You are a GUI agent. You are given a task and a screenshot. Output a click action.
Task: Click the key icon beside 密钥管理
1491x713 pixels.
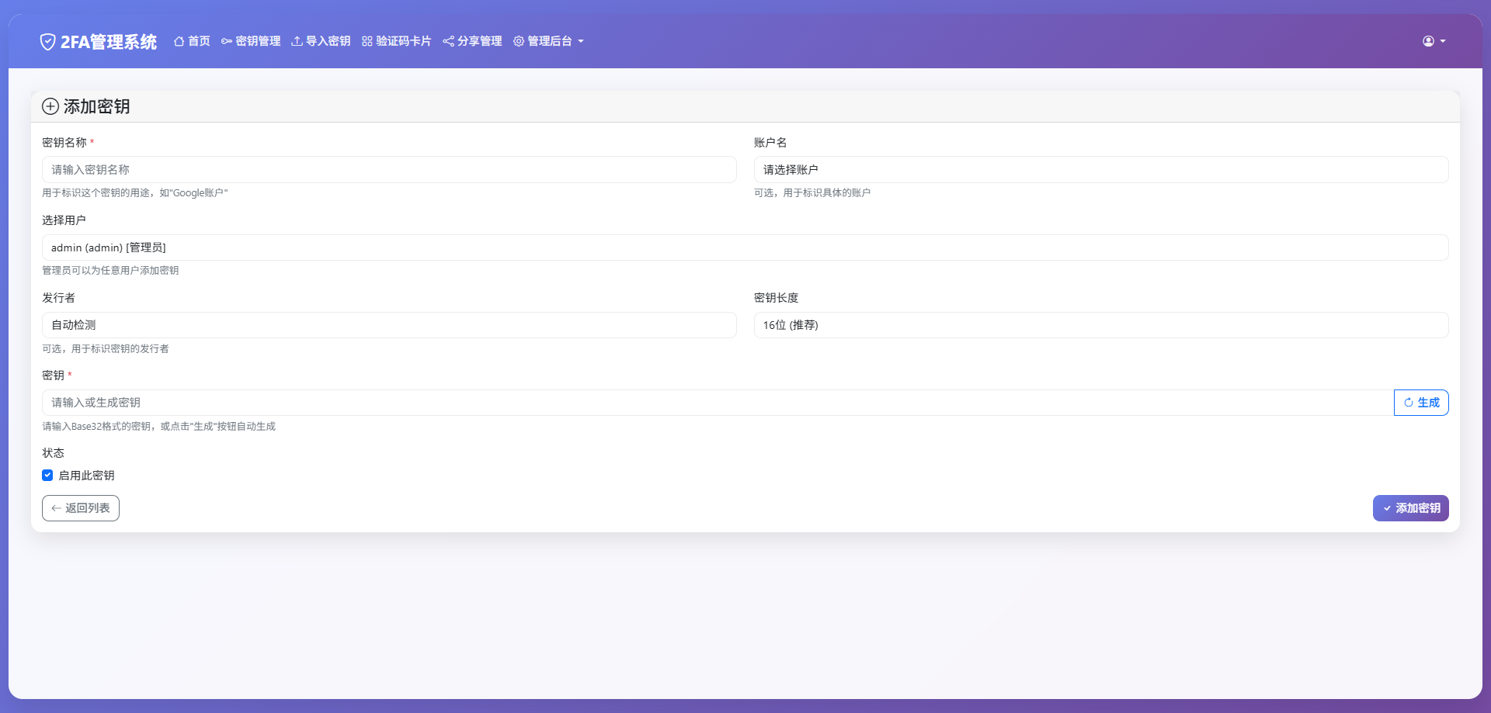tap(225, 41)
